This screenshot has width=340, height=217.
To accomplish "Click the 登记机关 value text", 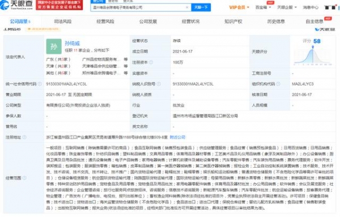I will pos(205,116).
